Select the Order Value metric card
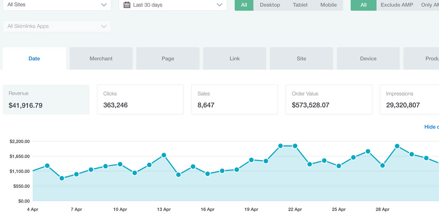This screenshot has width=439, height=219. [329, 100]
